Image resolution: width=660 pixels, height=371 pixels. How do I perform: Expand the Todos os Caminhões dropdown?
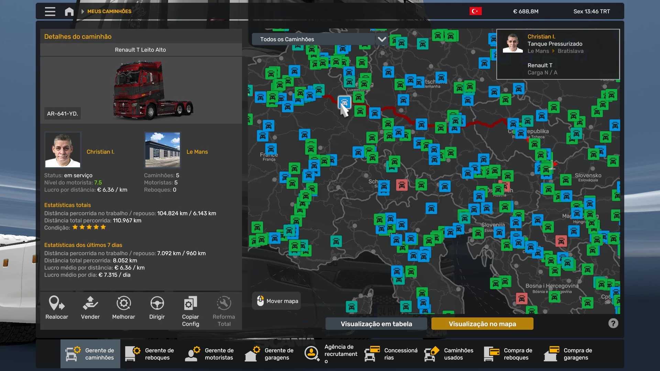pos(313,39)
